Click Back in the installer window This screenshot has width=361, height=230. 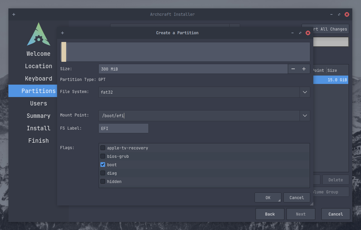pyautogui.click(x=270, y=214)
